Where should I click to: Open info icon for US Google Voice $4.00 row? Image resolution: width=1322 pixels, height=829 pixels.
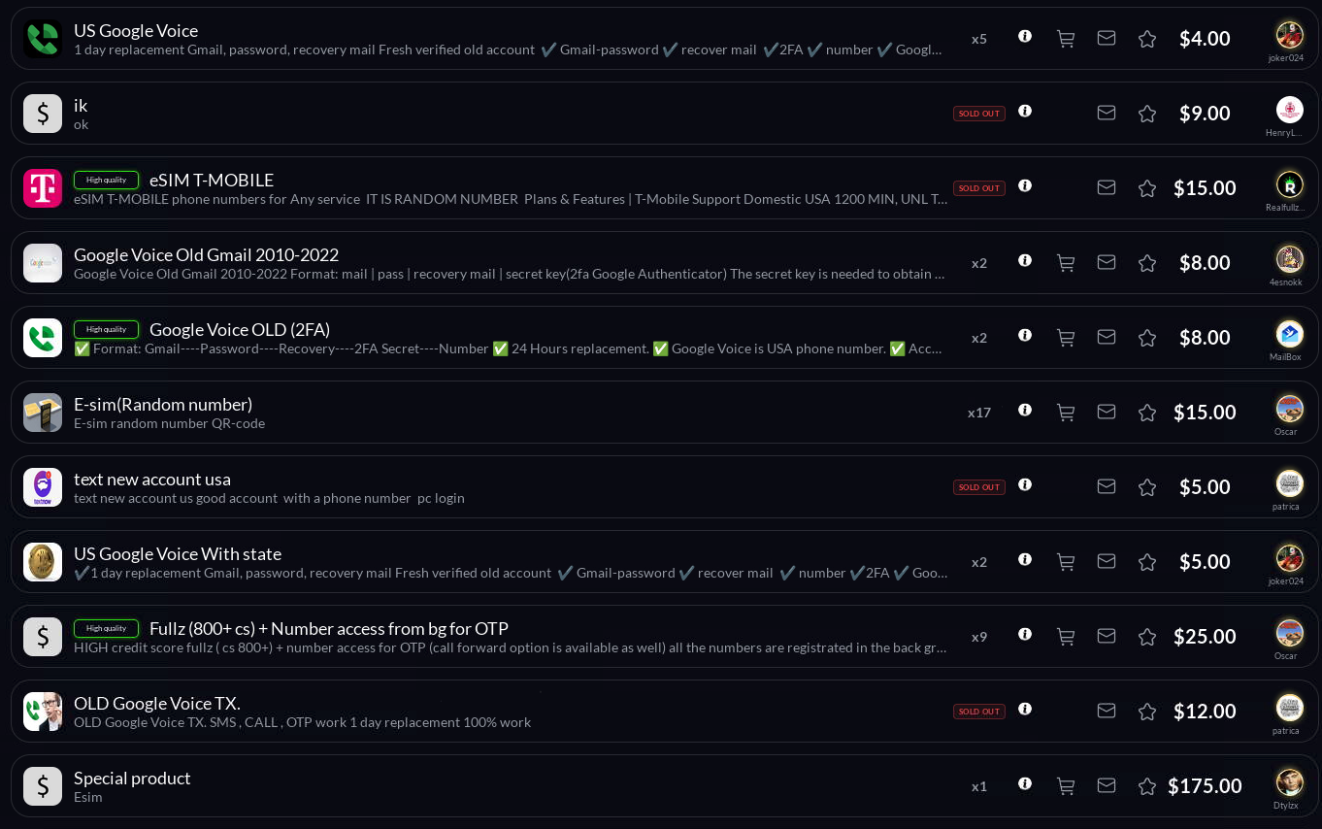1025,36
